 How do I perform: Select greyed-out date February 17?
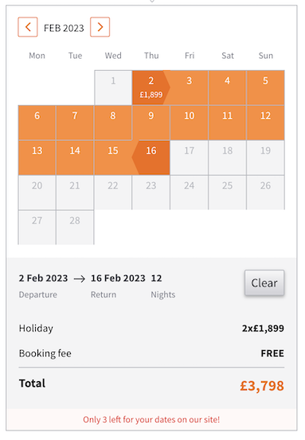(x=190, y=158)
